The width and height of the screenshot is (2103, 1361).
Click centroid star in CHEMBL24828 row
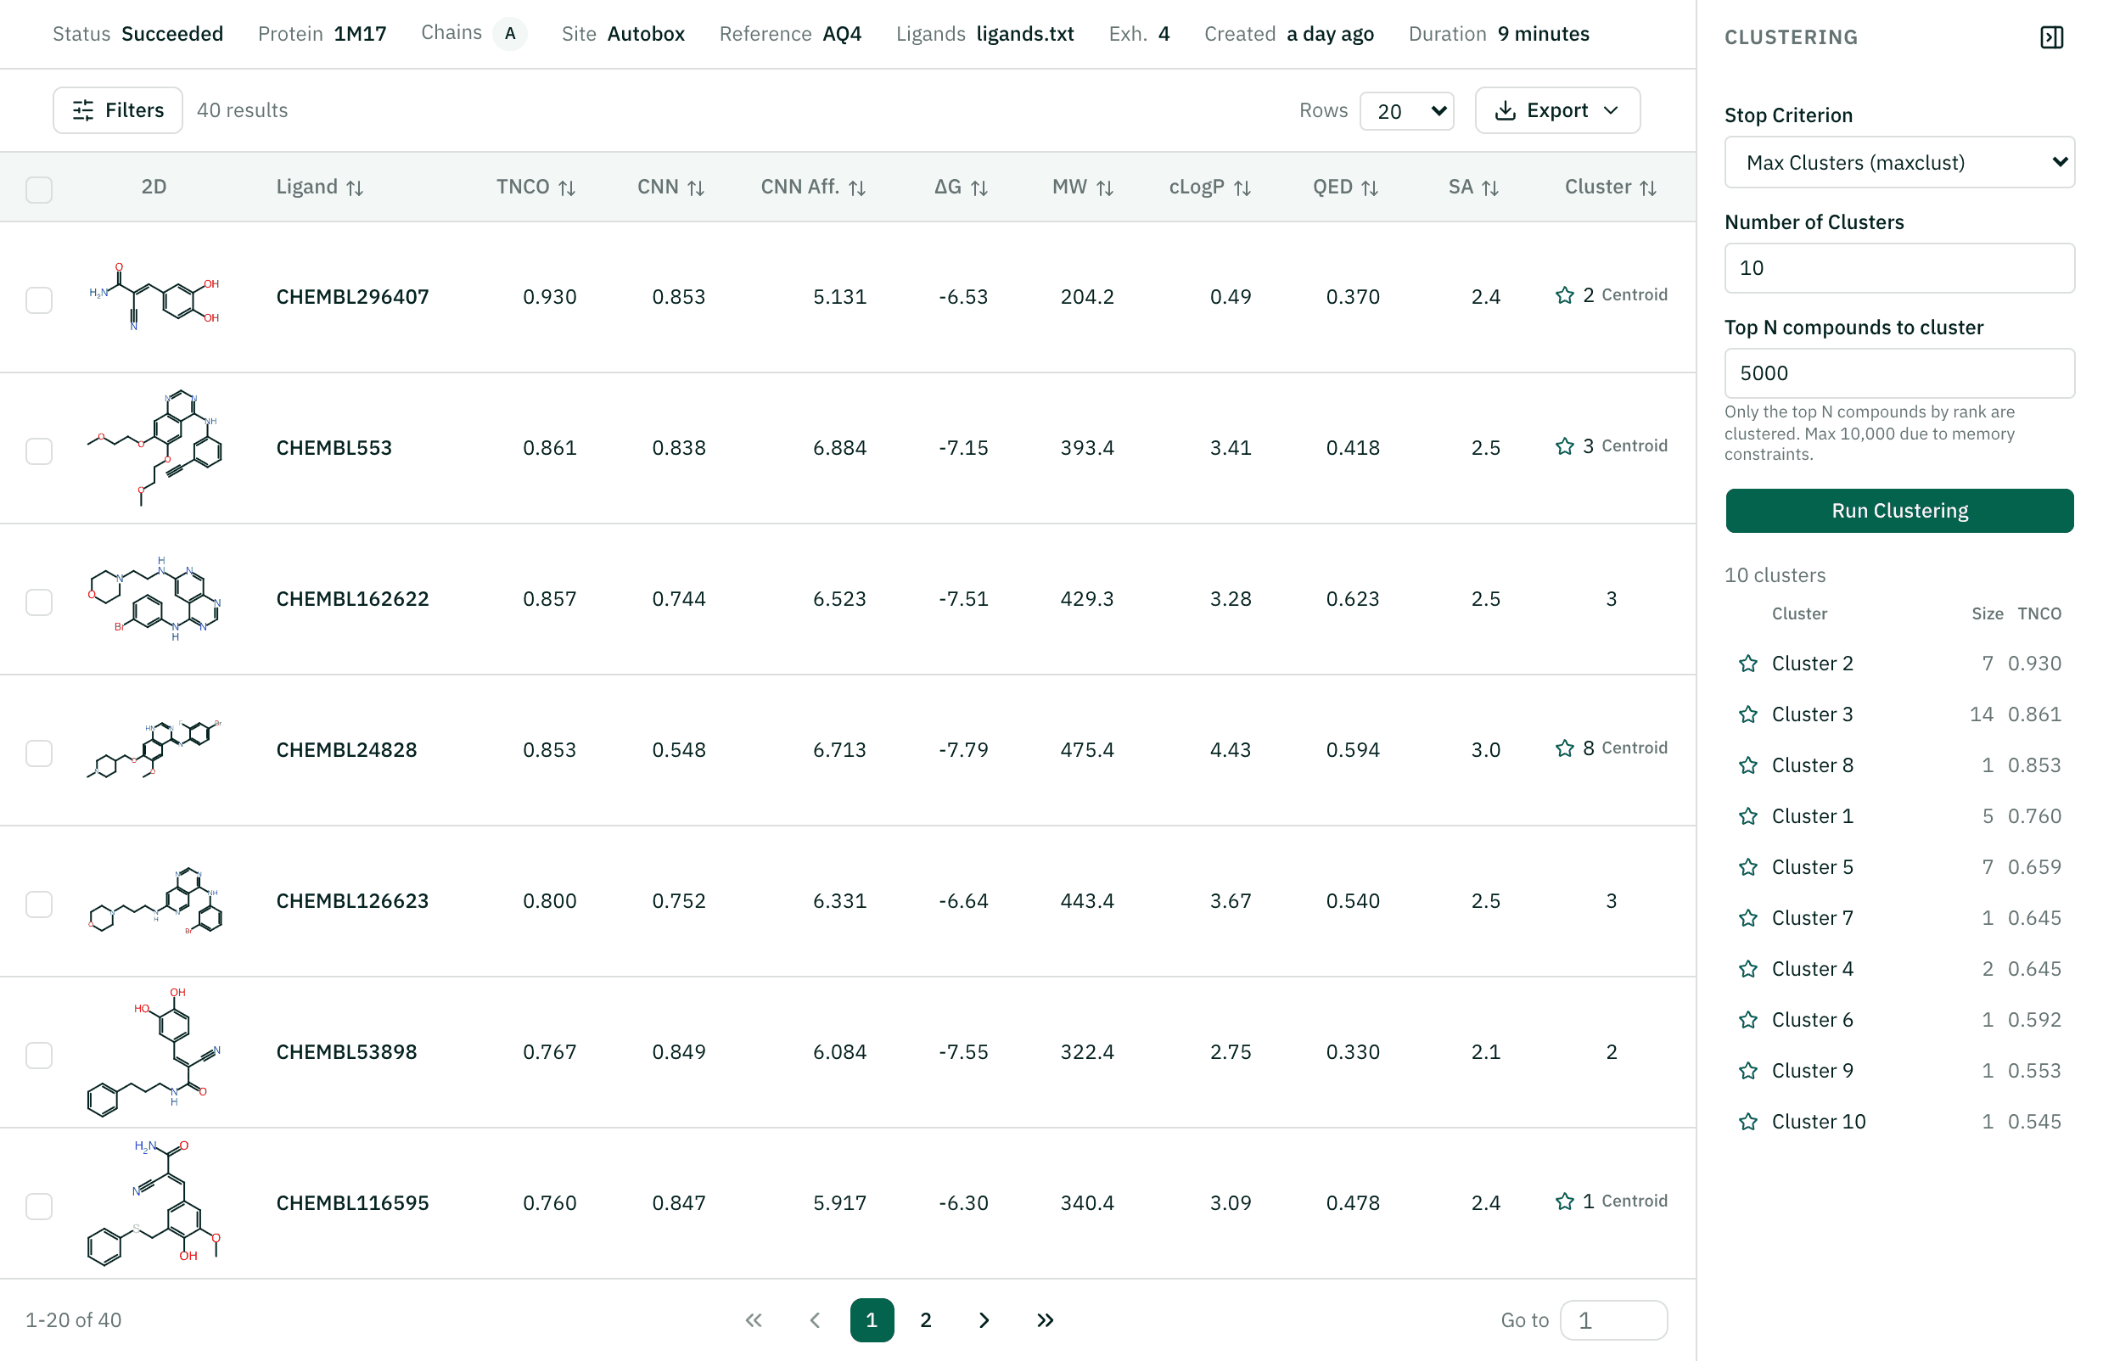(x=1565, y=748)
